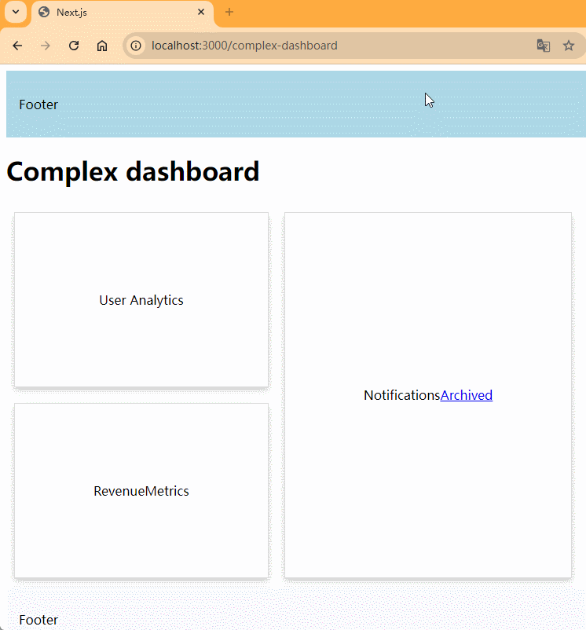The image size is (586, 630).
Task: View site information for localhost
Action: pos(136,46)
